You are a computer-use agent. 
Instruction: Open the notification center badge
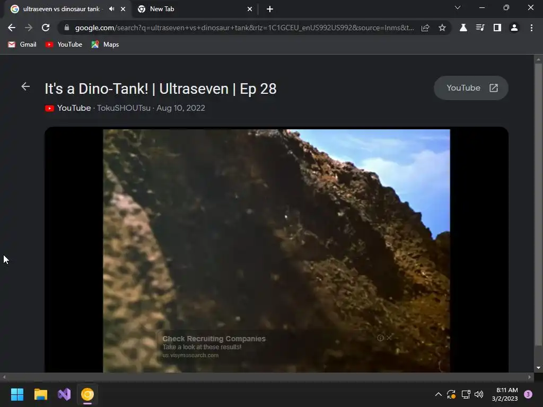point(528,394)
